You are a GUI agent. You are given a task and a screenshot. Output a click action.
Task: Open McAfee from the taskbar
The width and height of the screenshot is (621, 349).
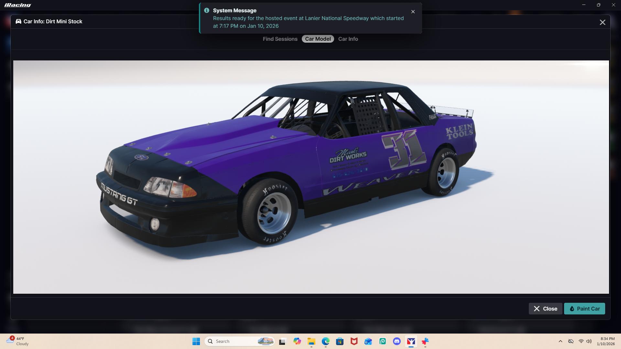pyautogui.click(x=354, y=341)
